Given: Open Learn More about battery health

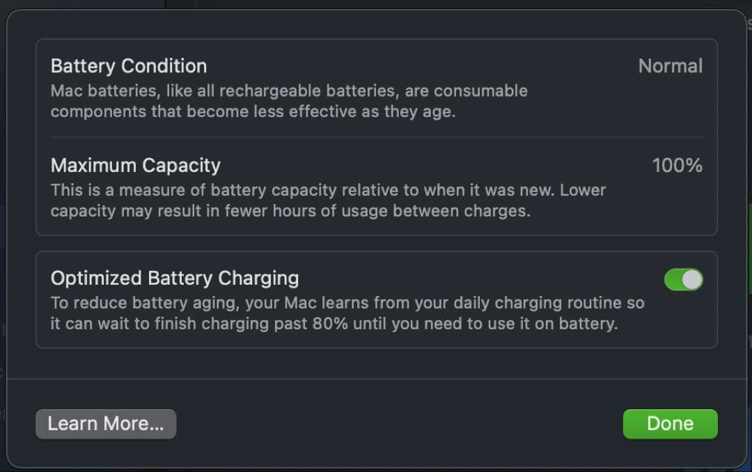Looking at the screenshot, I should pyautogui.click(x=105, y=423).
